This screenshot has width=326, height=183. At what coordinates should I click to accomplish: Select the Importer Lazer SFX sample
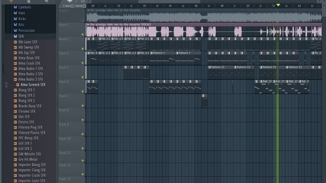click(32, 181)
